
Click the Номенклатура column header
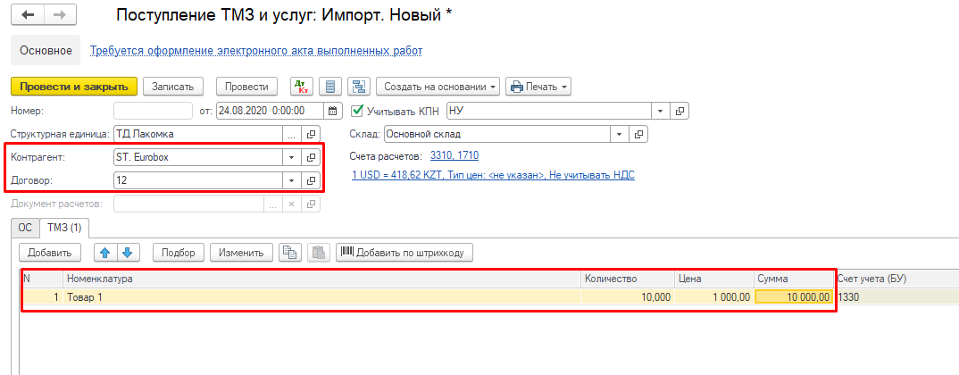[x=321, y=279]
